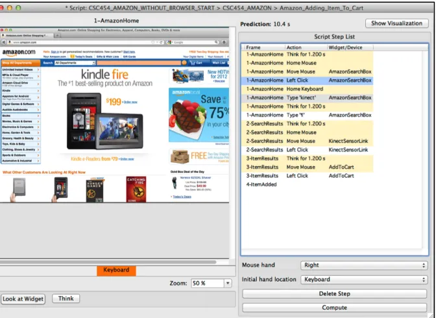Select the 2-SearchResults 'Home Mouse' step
This screenshot has width=436, height=318.
click(307, 132)
